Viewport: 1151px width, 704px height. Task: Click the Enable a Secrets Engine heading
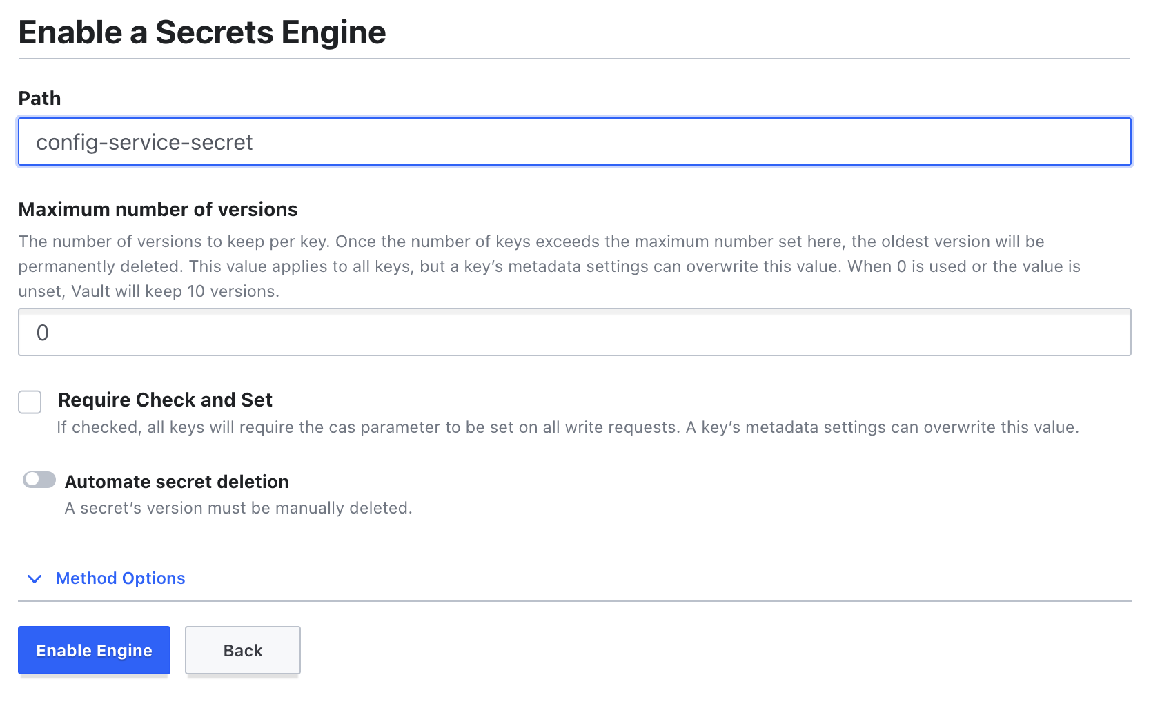pyautogui.click(x=202, y=32)
